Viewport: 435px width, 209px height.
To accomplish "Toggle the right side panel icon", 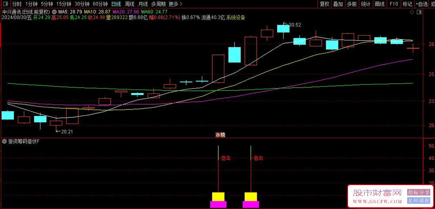I will (x=419, y=12).
